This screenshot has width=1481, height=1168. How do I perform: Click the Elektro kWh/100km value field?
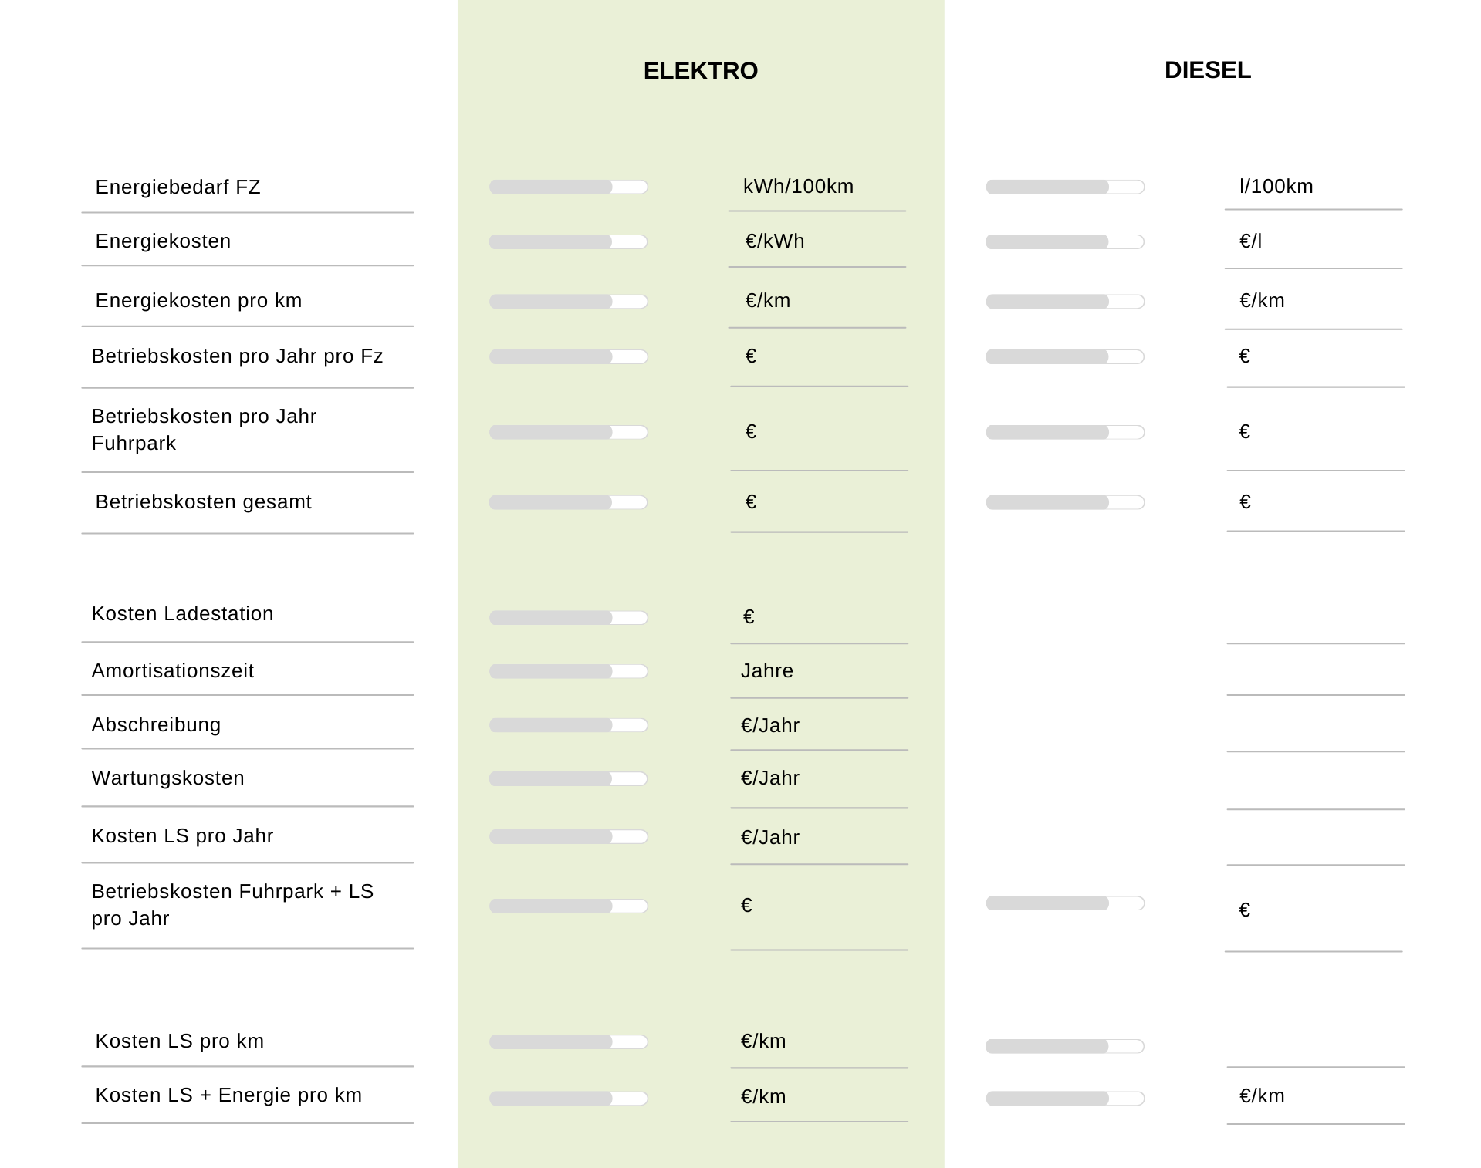[817, 187]
